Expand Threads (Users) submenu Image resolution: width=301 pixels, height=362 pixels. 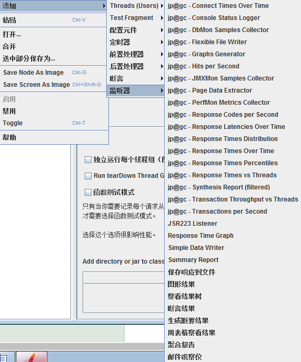(136, 6)
